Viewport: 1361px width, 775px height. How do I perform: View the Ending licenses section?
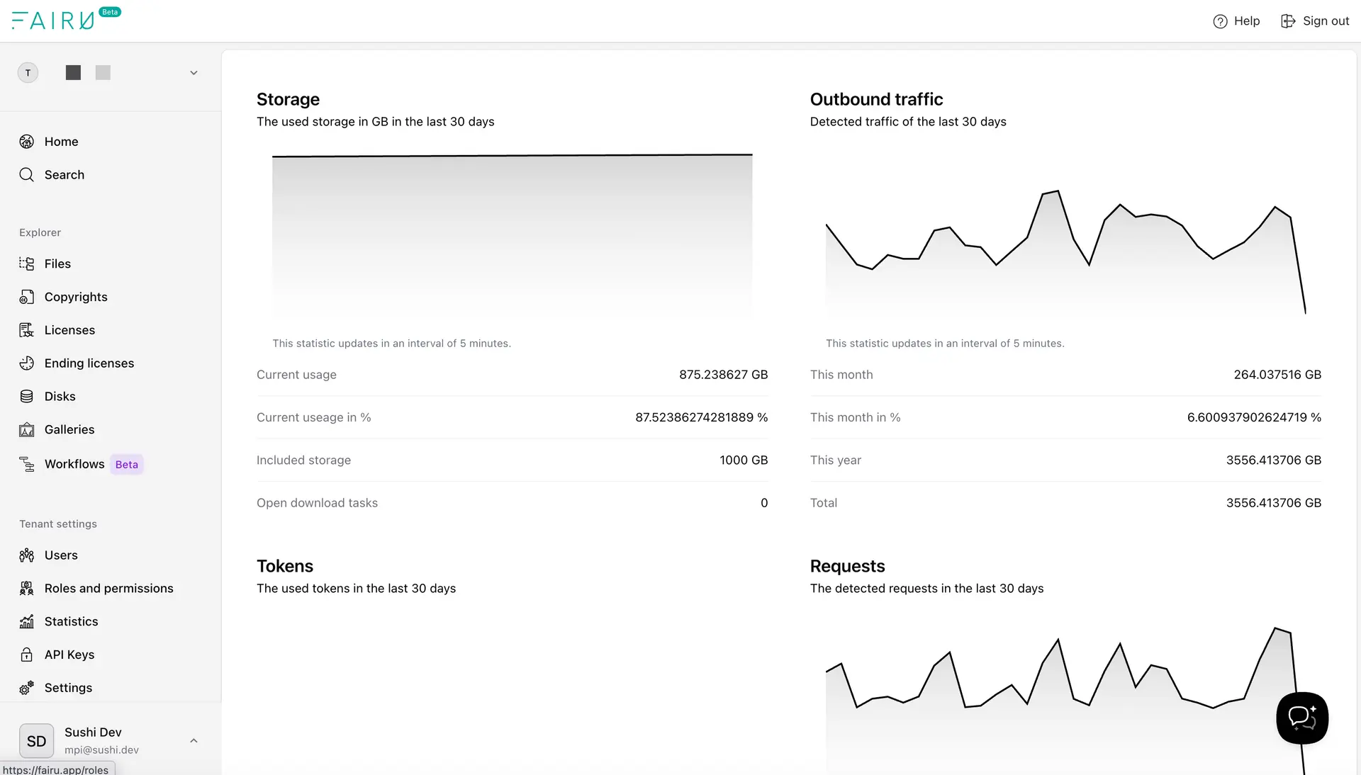point(89,363)
